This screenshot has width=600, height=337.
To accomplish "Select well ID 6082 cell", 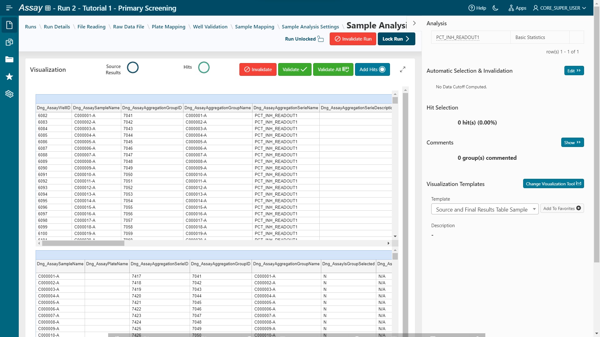I will tap(53, 115).
